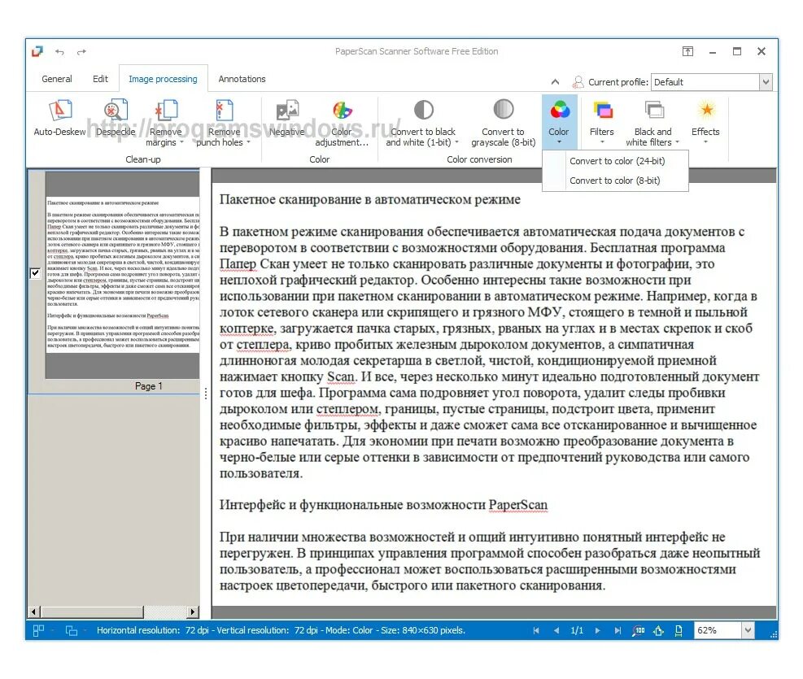The width and height of the screenshot is (803, 679).
Task: Click the Color conversion button
Action: pos(559,122)
